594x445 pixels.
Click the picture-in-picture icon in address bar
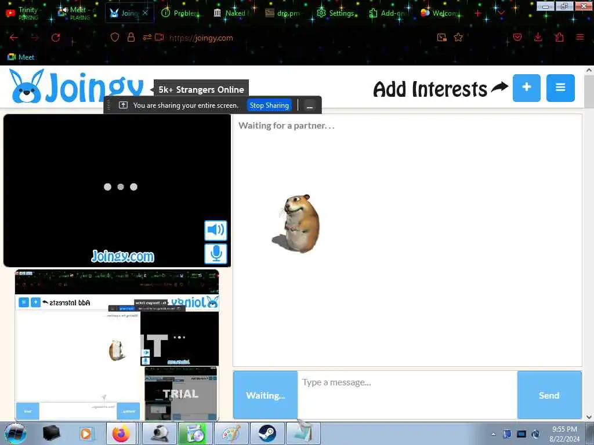441,37
